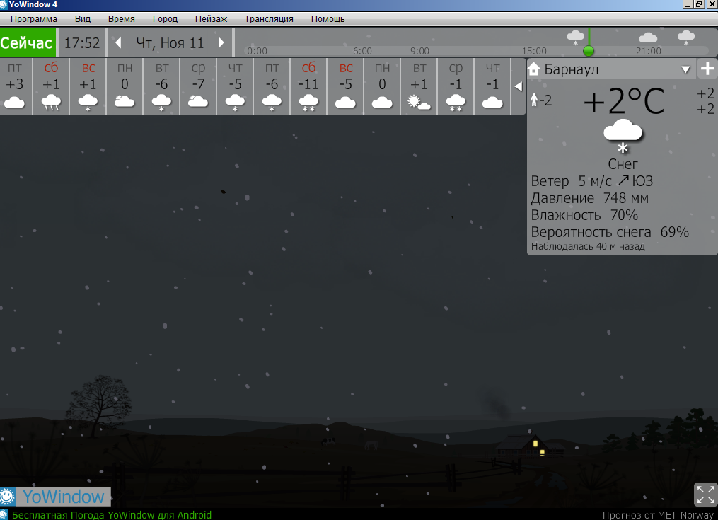Click the Ветер 5 м/с line

click(591, 181)
